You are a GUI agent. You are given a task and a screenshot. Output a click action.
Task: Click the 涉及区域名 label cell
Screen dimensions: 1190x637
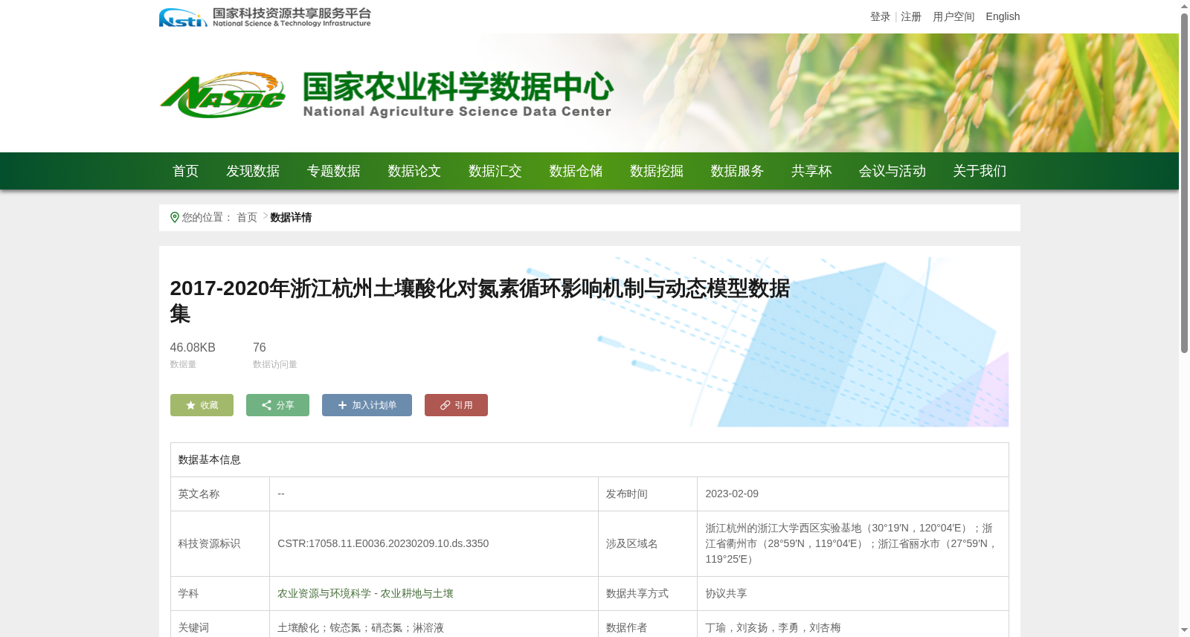[648, 544]
